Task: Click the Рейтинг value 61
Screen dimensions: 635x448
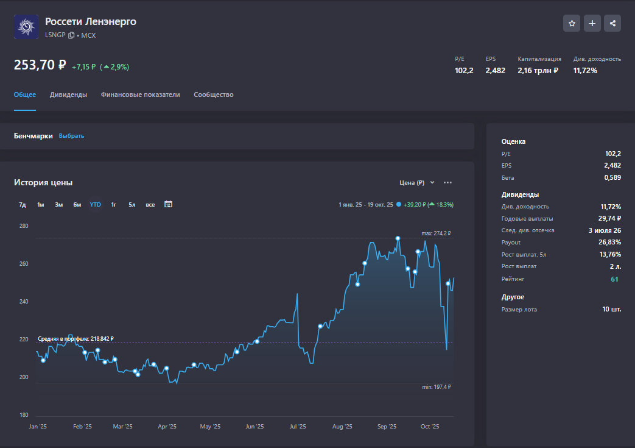Action: pos(614,279)
